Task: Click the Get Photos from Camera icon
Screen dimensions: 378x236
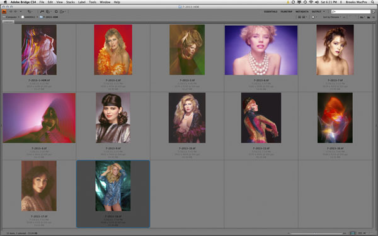Action: tap(42, 11)
